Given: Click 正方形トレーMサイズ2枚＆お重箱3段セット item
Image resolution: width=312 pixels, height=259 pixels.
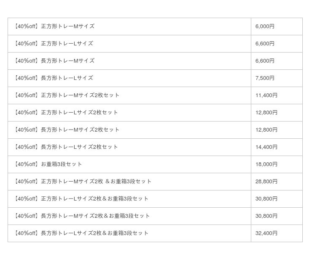Looking at the screenshot, I should [83, 181].
